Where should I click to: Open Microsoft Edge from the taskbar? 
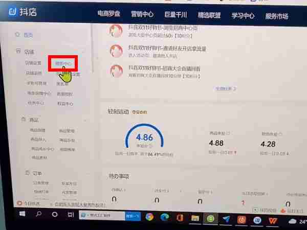(164, 217)
